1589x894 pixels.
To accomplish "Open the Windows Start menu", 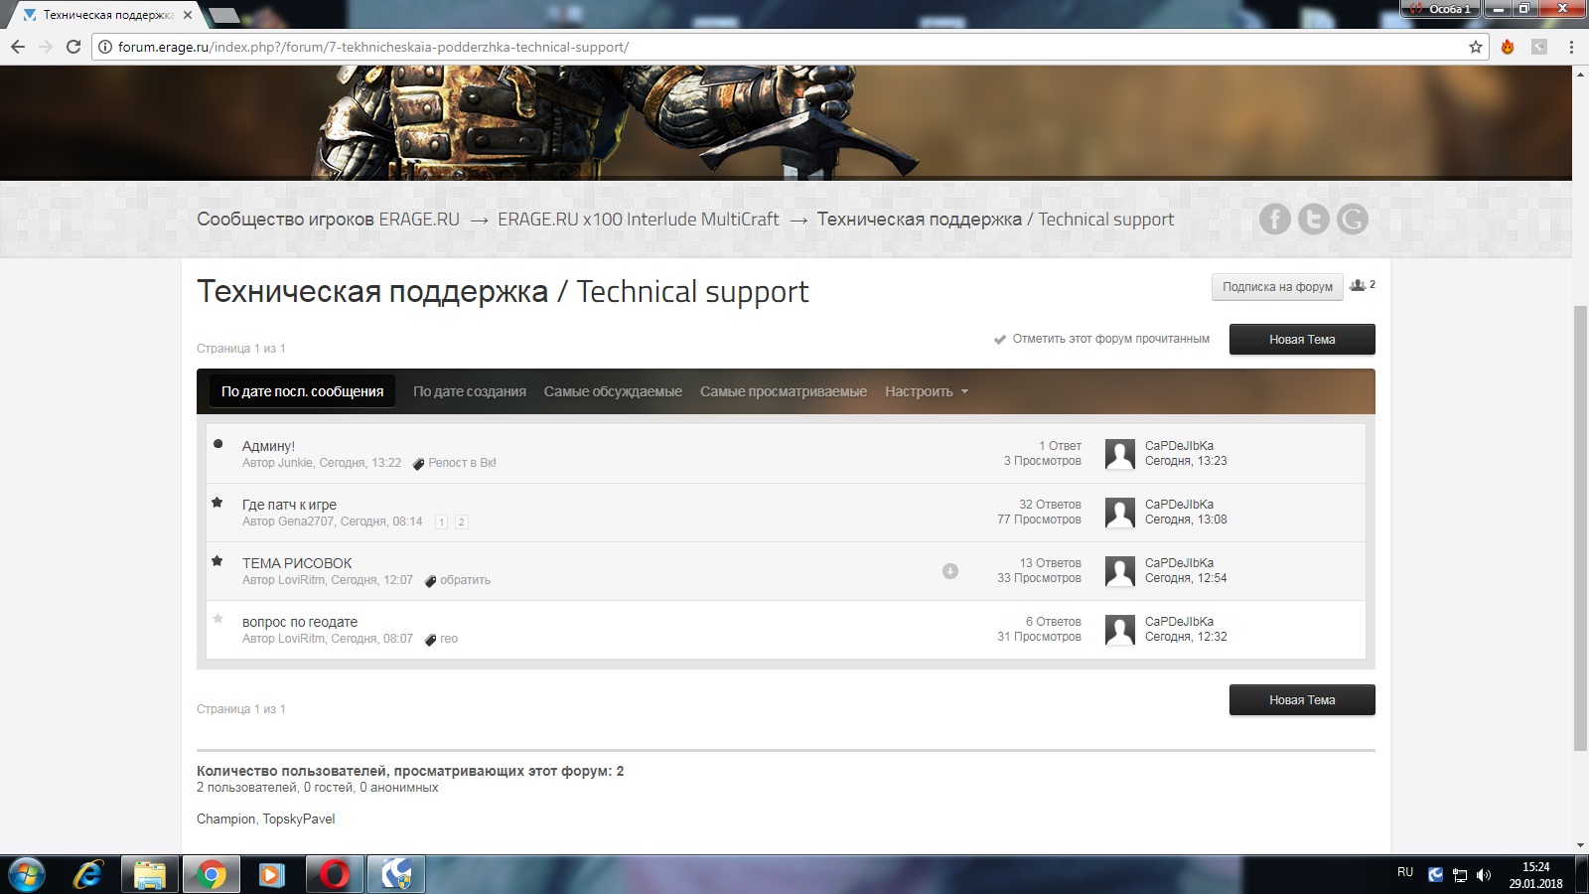I will tap(27, 875).
